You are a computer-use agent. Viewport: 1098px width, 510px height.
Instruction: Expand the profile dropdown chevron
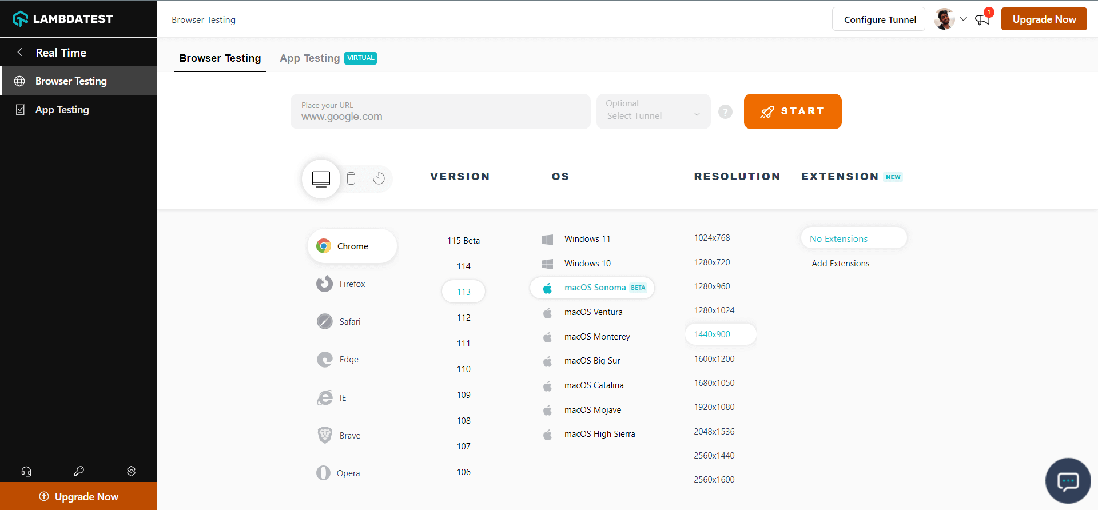pos(964,19)
